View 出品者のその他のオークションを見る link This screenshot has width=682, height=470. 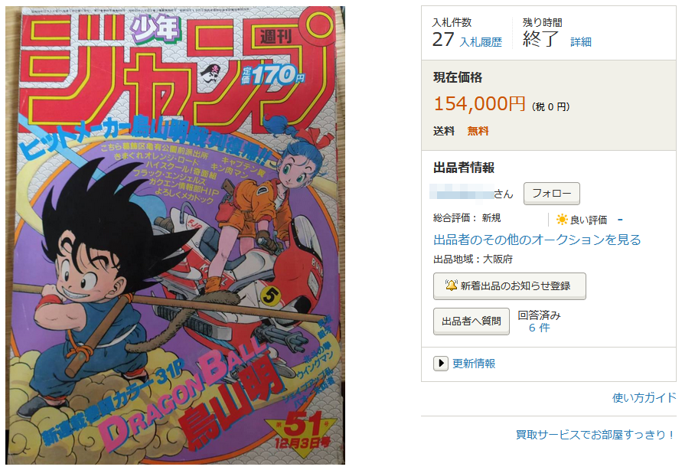(537, 240)
